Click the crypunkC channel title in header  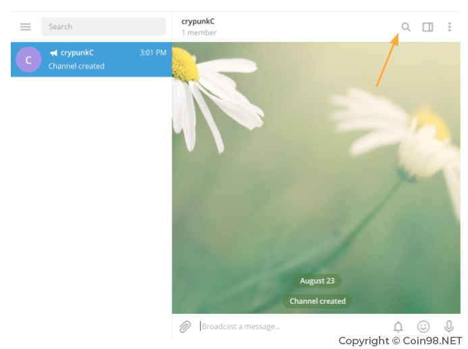(198, 22)
